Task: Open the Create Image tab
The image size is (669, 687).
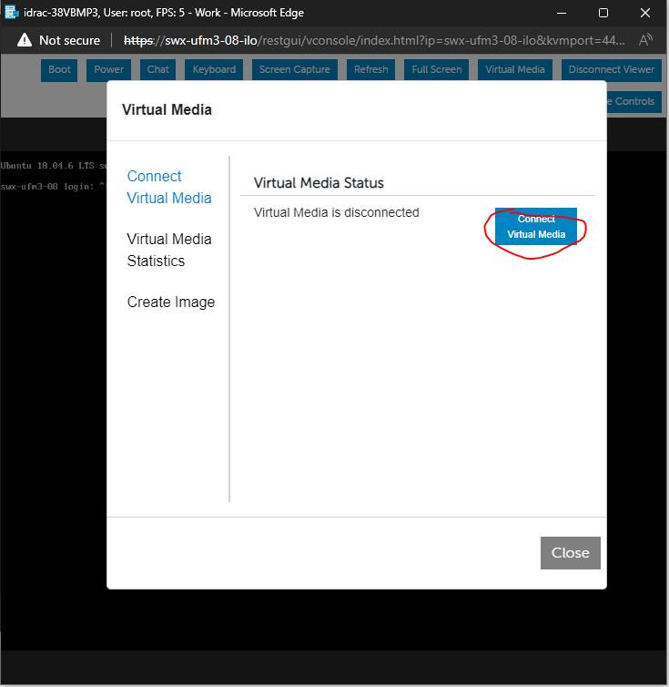Action: coord(171,302)
